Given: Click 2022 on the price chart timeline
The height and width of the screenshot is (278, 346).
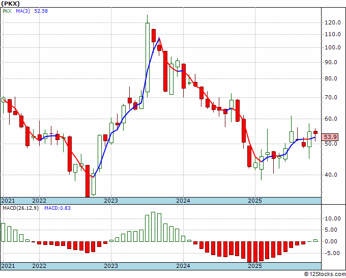Looking at the screenshot, I should click(x=39, y=201).
